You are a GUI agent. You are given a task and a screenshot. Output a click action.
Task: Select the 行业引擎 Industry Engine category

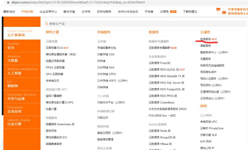pos(21,122)
